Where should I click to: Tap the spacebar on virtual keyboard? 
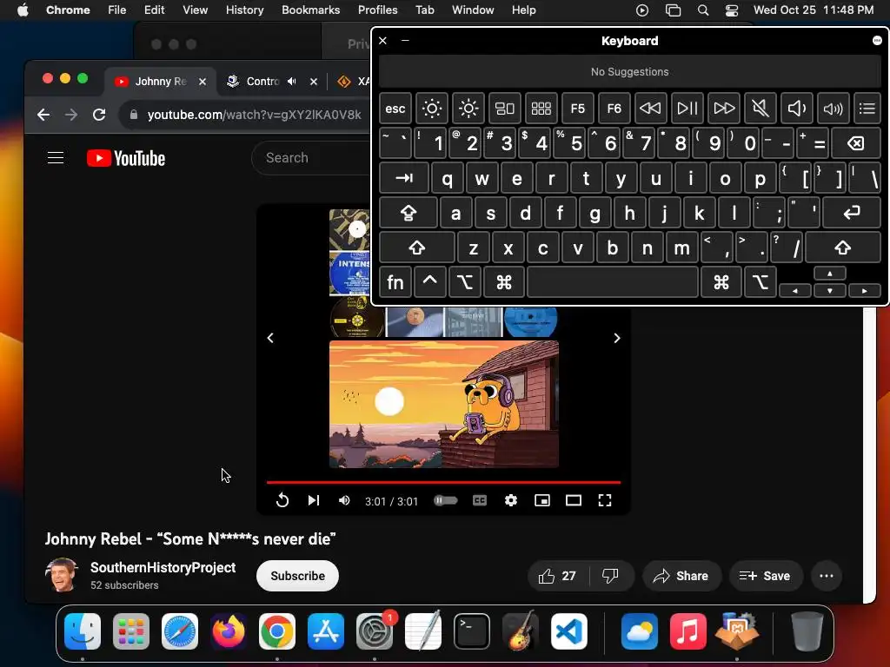point(613,282)
